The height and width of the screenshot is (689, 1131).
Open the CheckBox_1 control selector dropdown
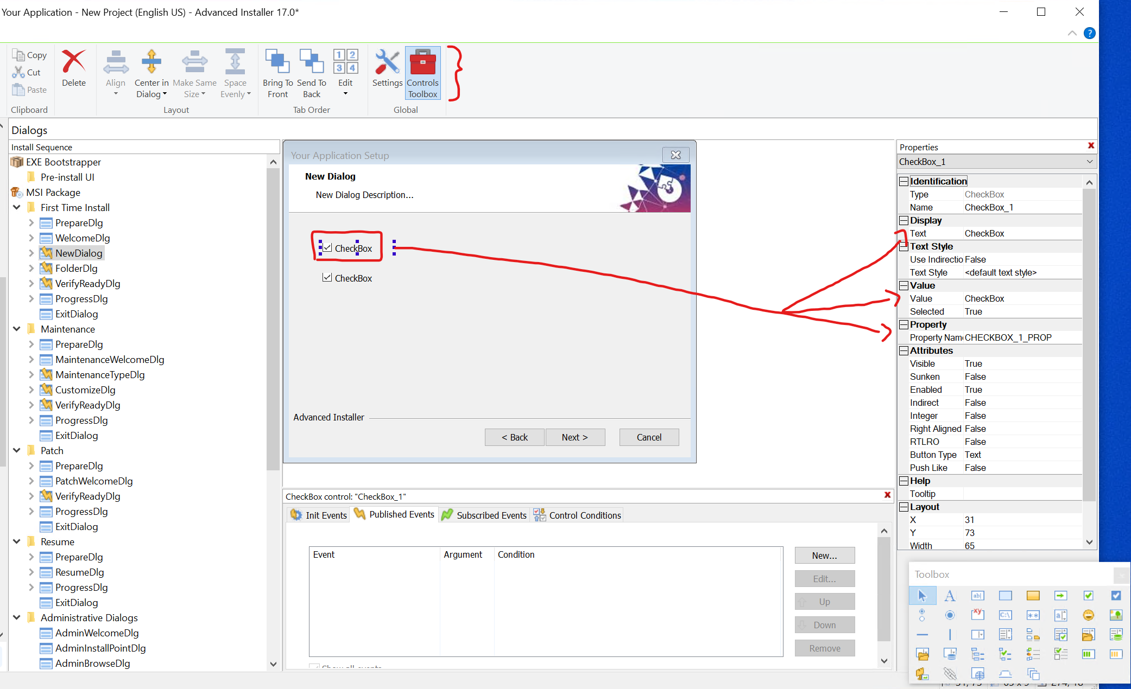[1089, 162]
